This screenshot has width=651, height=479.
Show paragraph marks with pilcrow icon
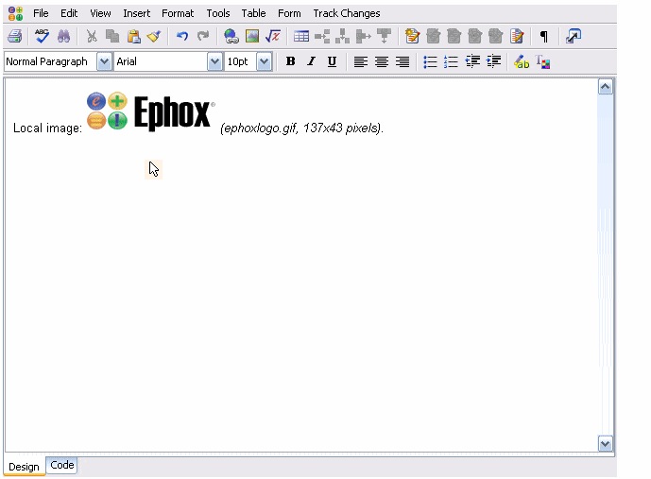pos(544,36)
